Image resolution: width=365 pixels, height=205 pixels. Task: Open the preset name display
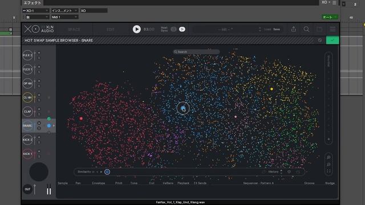(225, 30)
